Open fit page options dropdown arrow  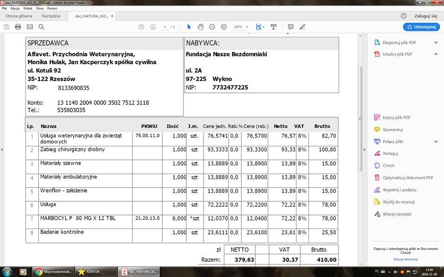pyautogui.click(x=263, y=27)
